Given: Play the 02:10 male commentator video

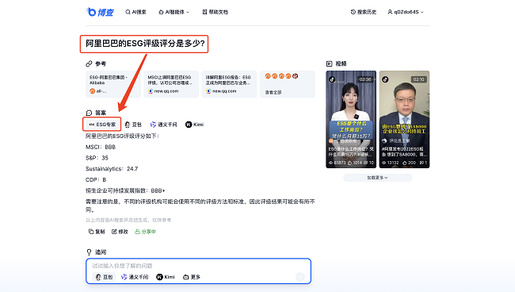Looking at the screenshot, I should tap(404, 119).
